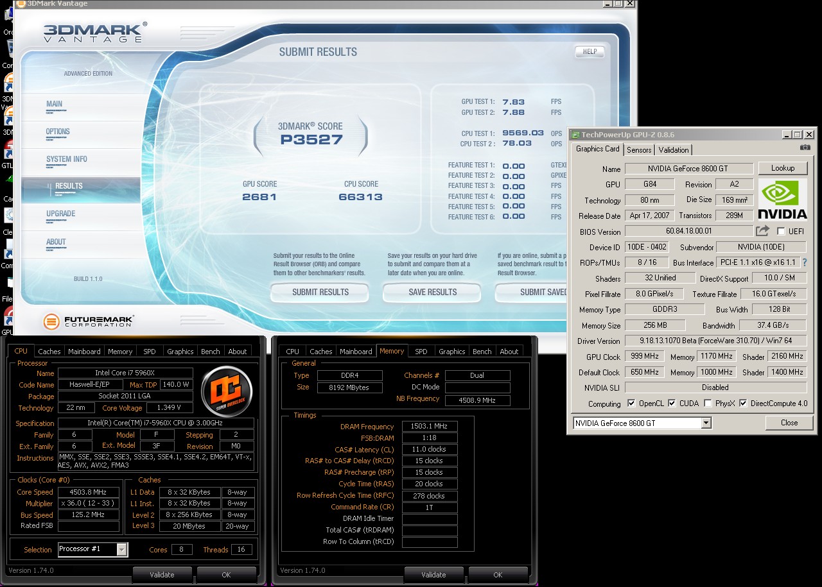The width and height of the screenshot is (822, 587).
Task: Click the GPU score value 2681
Action: (x=259, y=197)
